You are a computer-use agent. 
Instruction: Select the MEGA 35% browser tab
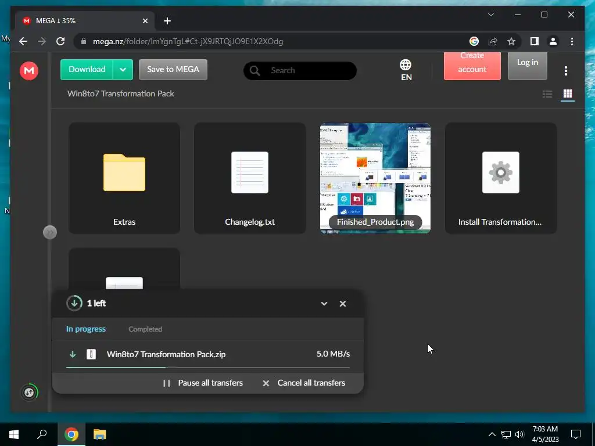pyautogui.click(x=85, y=21)
